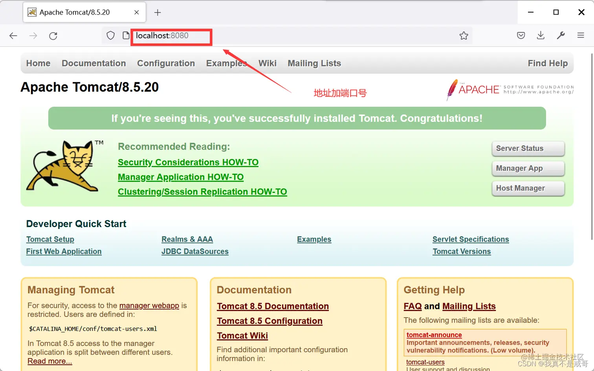Click the "Managing Tomcat" heading
594x371 pixels.
tap(71, 290)
